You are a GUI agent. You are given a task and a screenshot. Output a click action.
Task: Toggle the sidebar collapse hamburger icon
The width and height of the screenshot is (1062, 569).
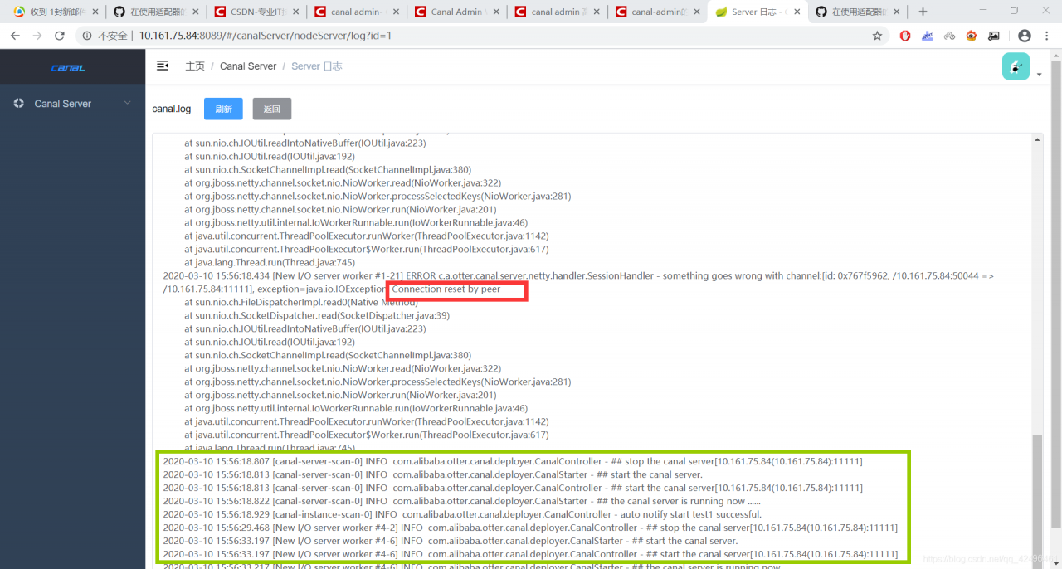163,66
